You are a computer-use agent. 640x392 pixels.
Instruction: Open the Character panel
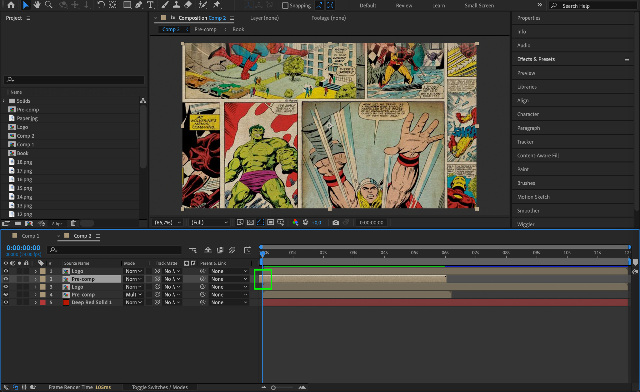pyautogui.click(x=528, y=114)
